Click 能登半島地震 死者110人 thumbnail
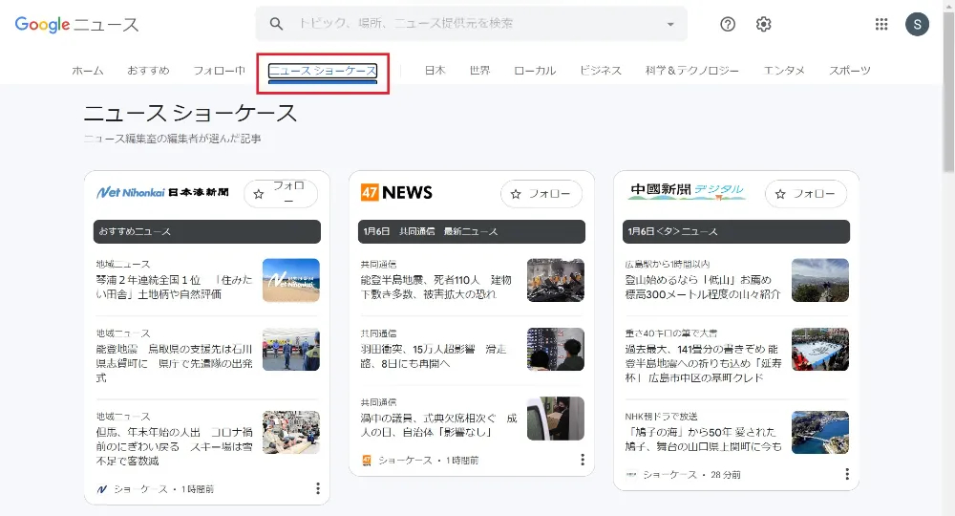 [x=556, y=280]
